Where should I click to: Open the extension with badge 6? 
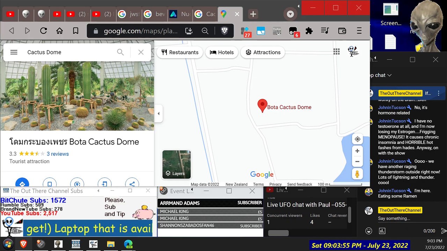click(x=293, y=32)
